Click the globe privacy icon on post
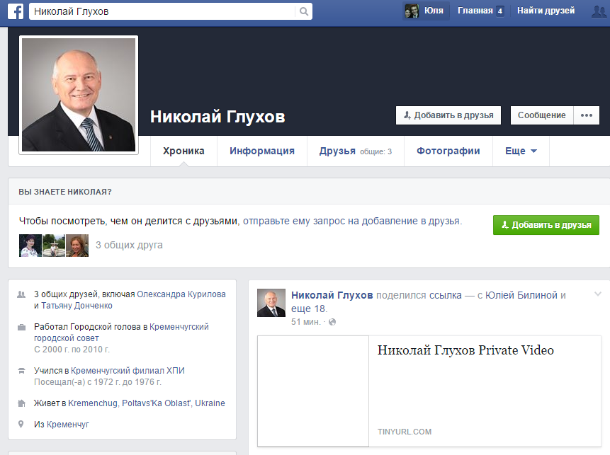610x455 pixels. coord(332,322)
